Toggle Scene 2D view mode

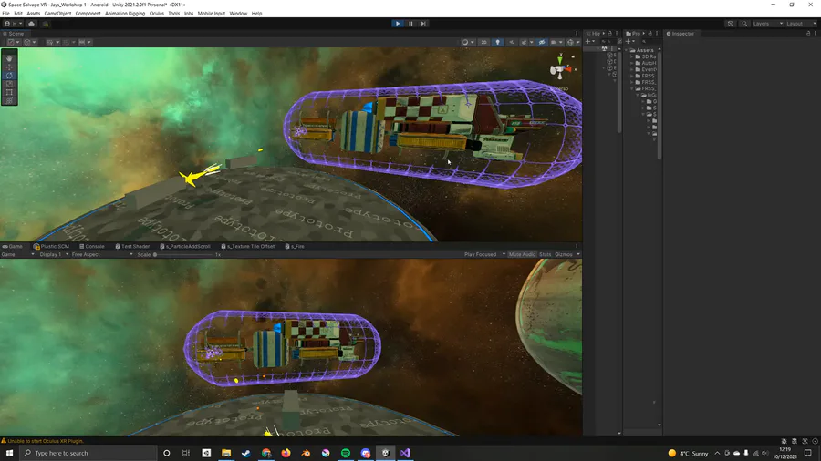483,42
